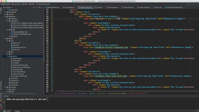Select wonder_woman.jpg file
This screenshot has width=199, height=112.
[19, 76]
